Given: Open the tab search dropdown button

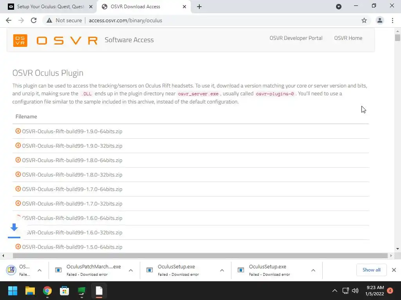Looking at the screenshot, I should tap(339, 7).
